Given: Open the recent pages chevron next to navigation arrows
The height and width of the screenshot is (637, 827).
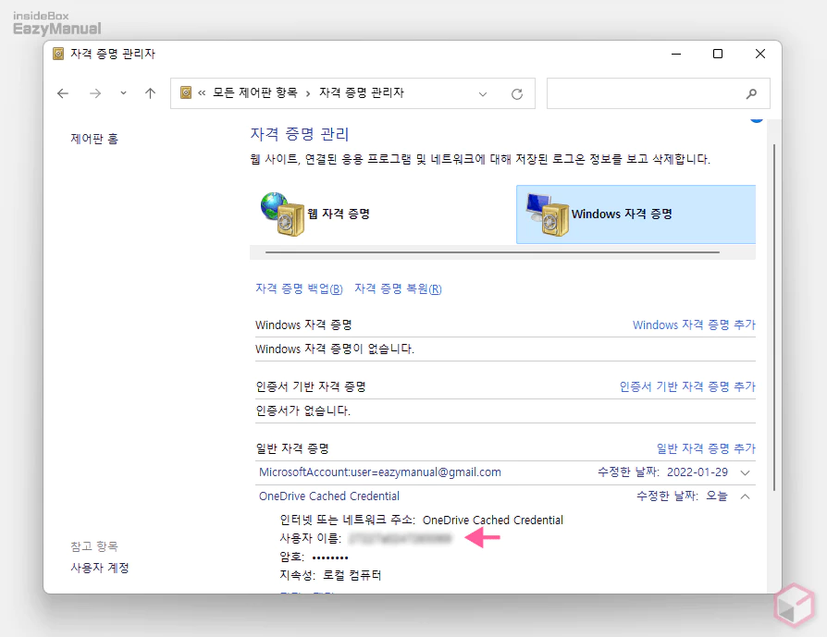Looking at the screenshot, I should pyautogui.click(x=121, y=93).
